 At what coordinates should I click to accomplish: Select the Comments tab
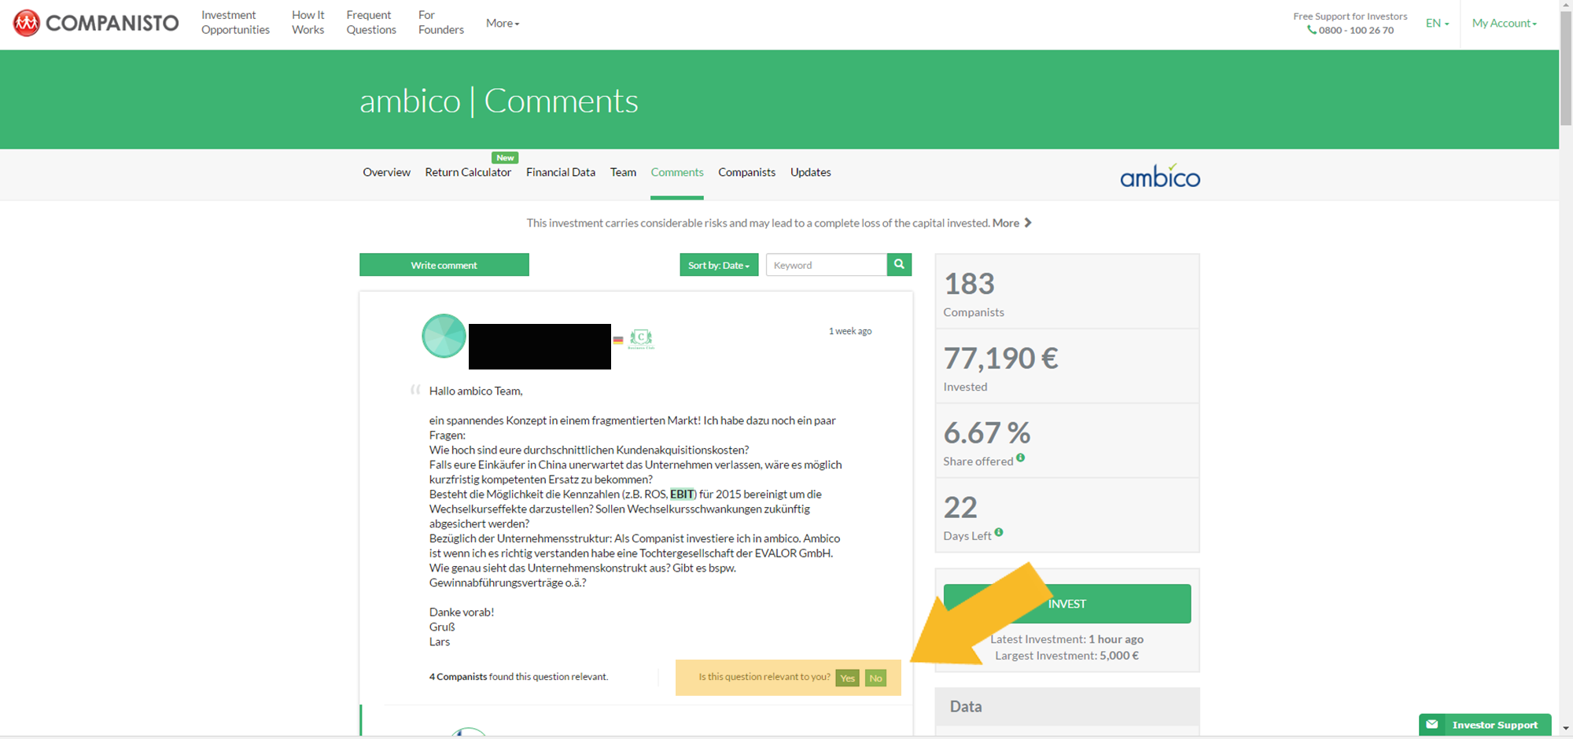click(x=677, y=172)
